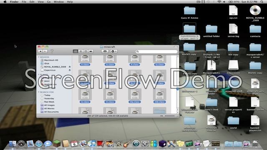Select Guns N' Ammo desktop folder

189,13
